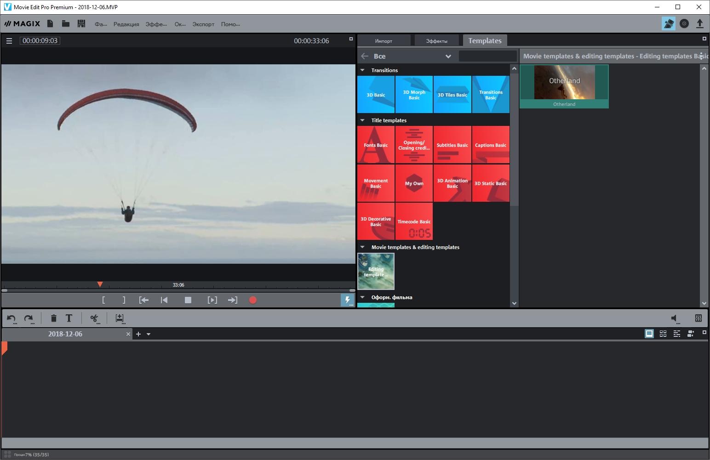This screenshot has height=460, width=710.
Task: Open the Title editor T icon
Action: (69, 318)
